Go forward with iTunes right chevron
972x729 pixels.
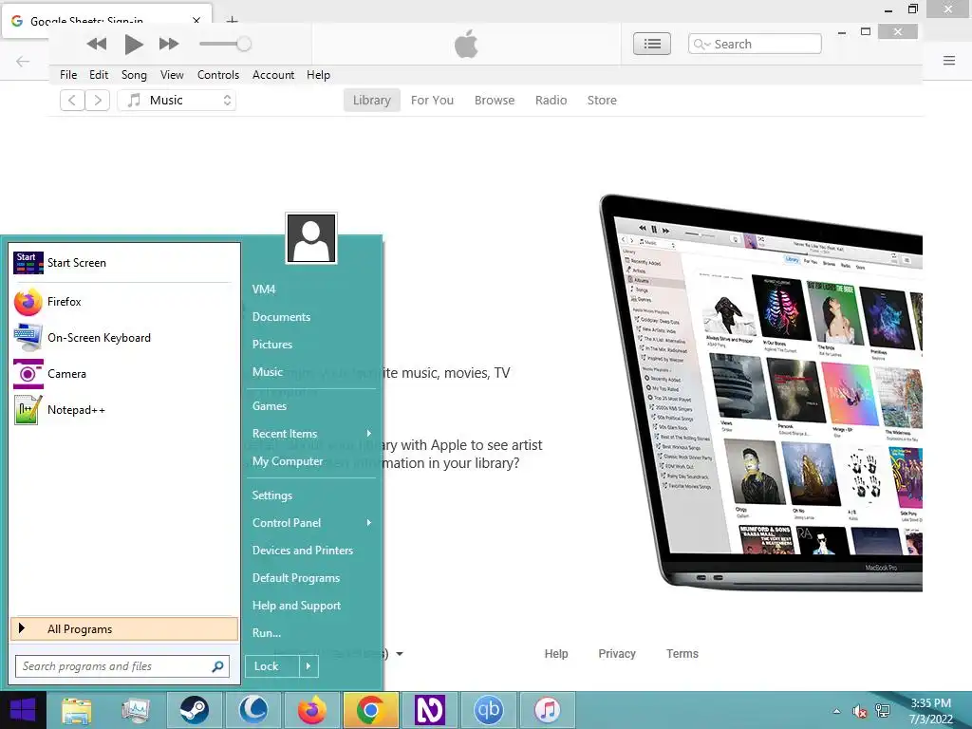[98, 100]
